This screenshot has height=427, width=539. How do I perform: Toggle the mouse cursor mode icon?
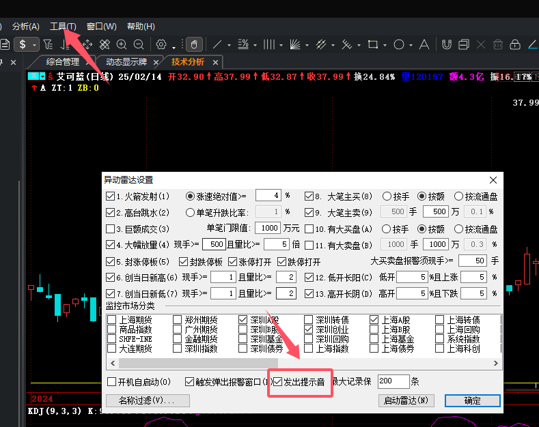point(194,44)
